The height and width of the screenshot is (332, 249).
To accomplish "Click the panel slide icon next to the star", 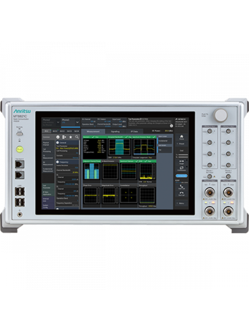I will tap(64, 137).
